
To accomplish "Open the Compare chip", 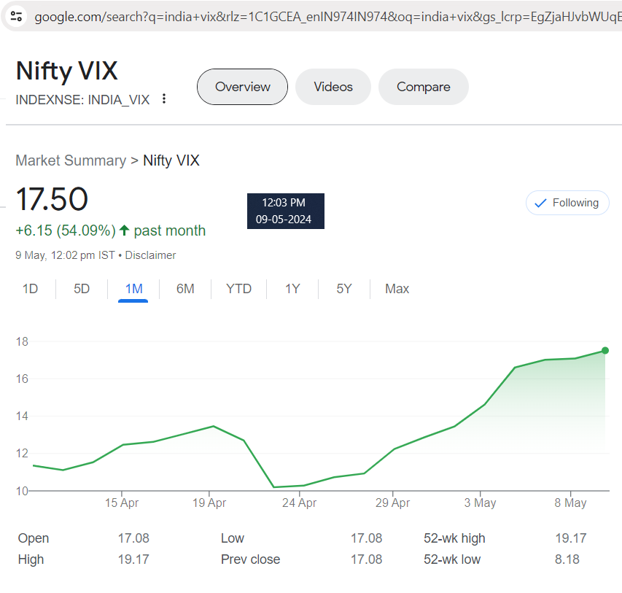I will coord(423,87).
